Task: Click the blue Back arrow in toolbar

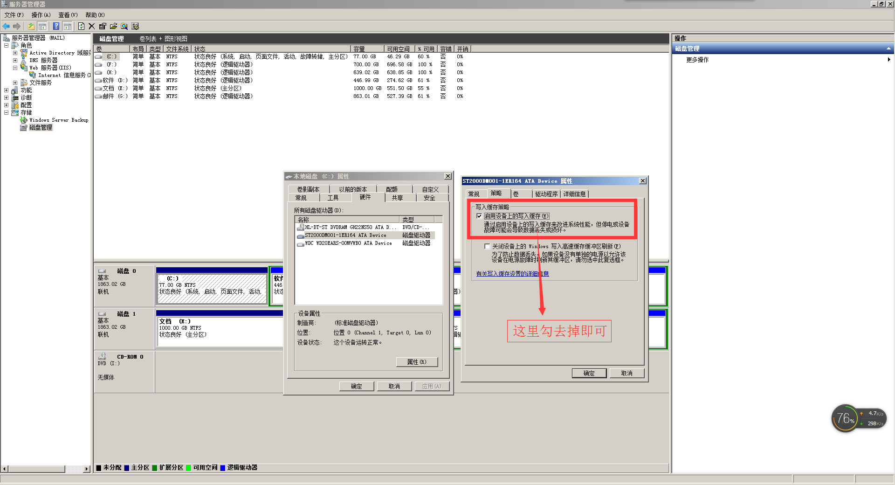Action: [6, 26]
